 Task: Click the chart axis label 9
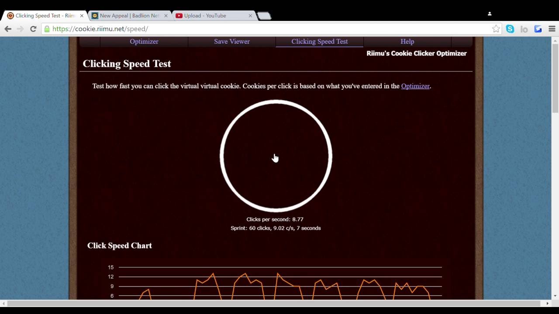pos(112,287)
